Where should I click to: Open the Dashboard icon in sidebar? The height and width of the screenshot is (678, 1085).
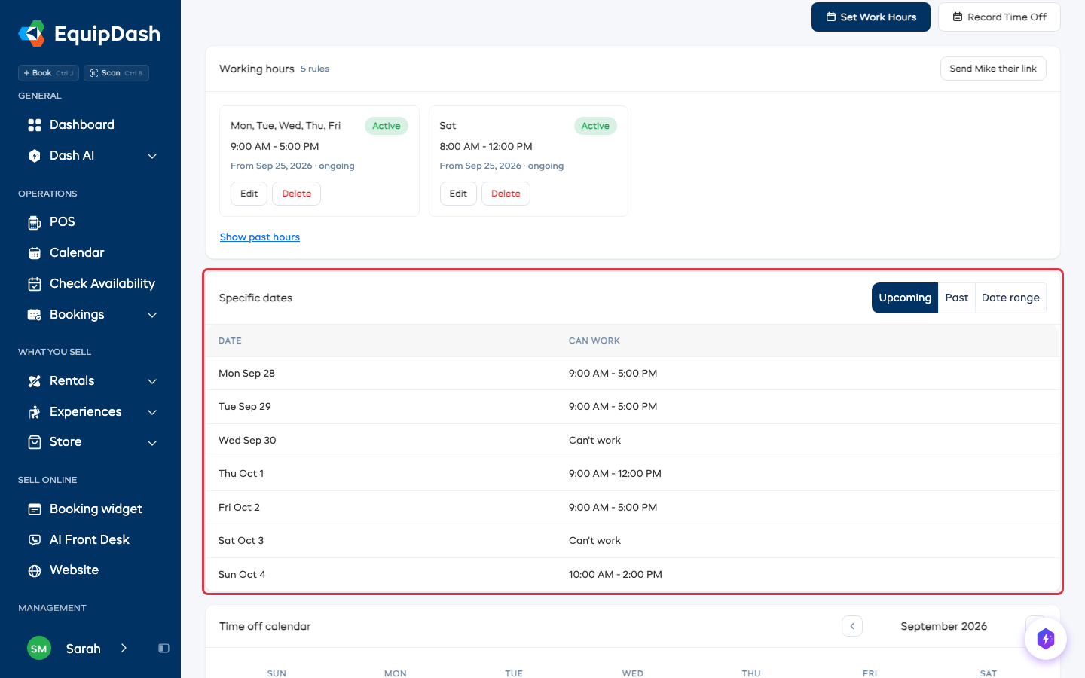(35, 125)
